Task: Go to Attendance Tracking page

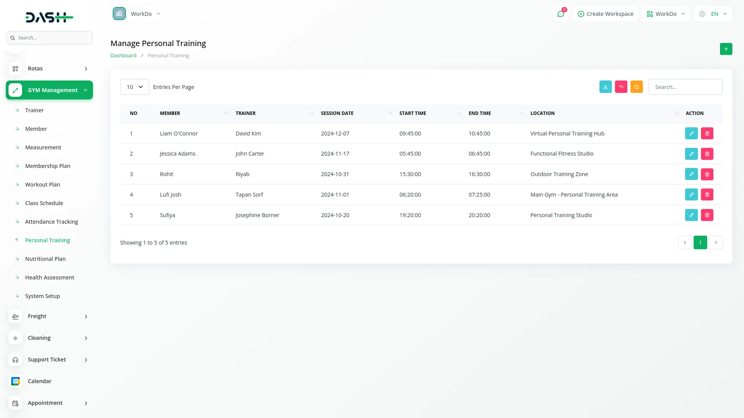Action: 52,221
